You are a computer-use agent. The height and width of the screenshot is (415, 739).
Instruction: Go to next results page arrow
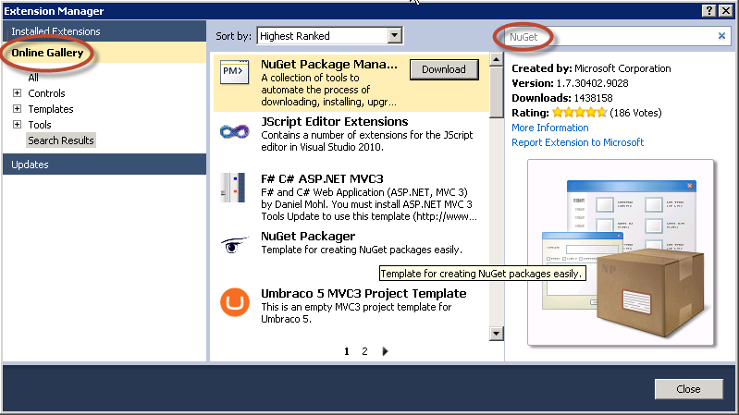pyautogui.click(x=385, y=351)
